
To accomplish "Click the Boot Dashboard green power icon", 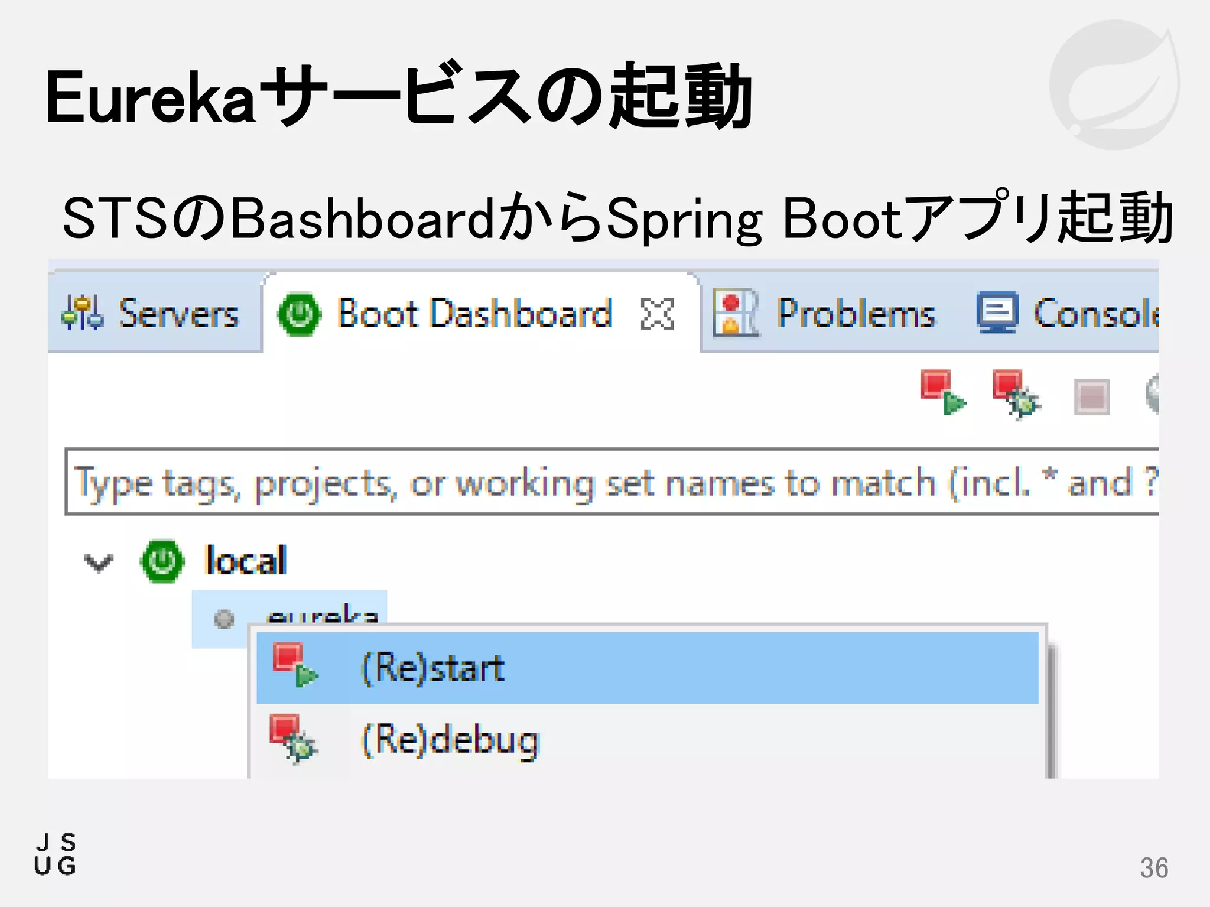I will pyautogui.click(x=299, y=314).
